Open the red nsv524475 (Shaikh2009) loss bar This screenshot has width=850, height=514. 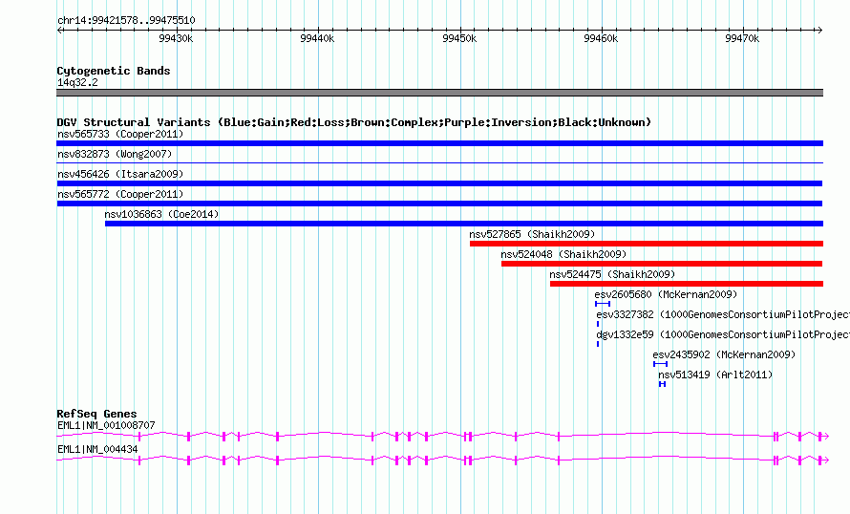click(x=687, y=284)
